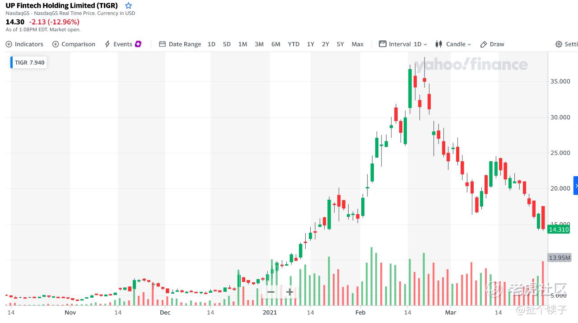Screen dimensions: 578x323
Task: Open the Events lightning option
Action: (x=118, y=44)
